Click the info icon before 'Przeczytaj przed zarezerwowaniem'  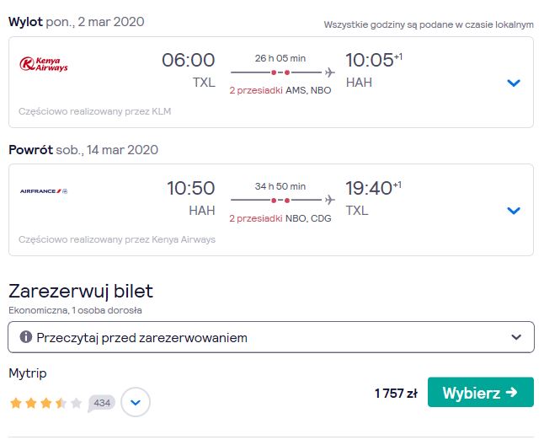pyautogui.click(x=25, y=337)
